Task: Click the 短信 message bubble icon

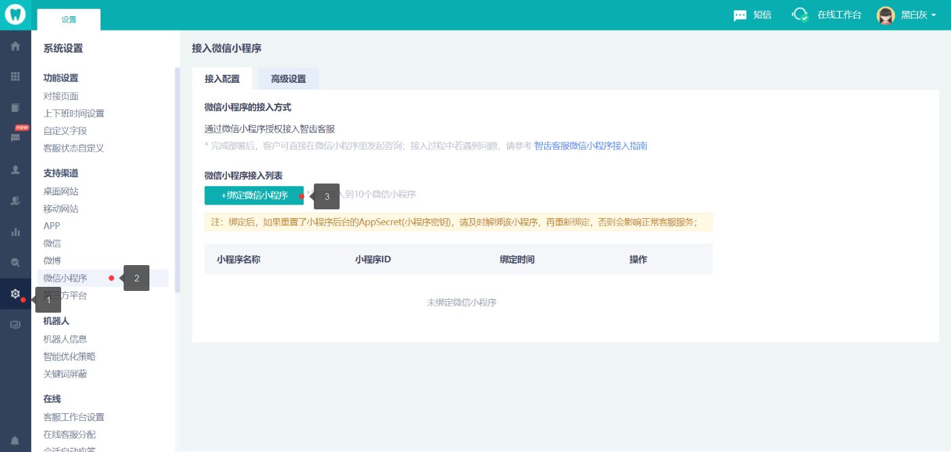Action: (740, 16)
